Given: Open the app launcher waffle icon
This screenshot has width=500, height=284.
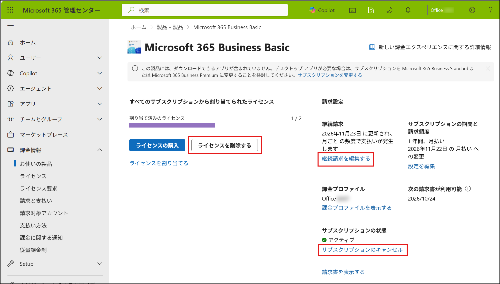Looking at the screenshot, I should pyautogui.click(x=11, y=10).
